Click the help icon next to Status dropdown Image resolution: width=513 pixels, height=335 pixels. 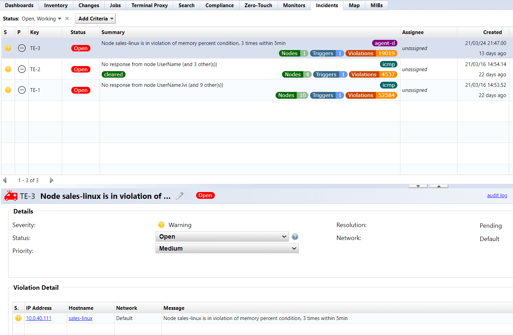point(295,237)
